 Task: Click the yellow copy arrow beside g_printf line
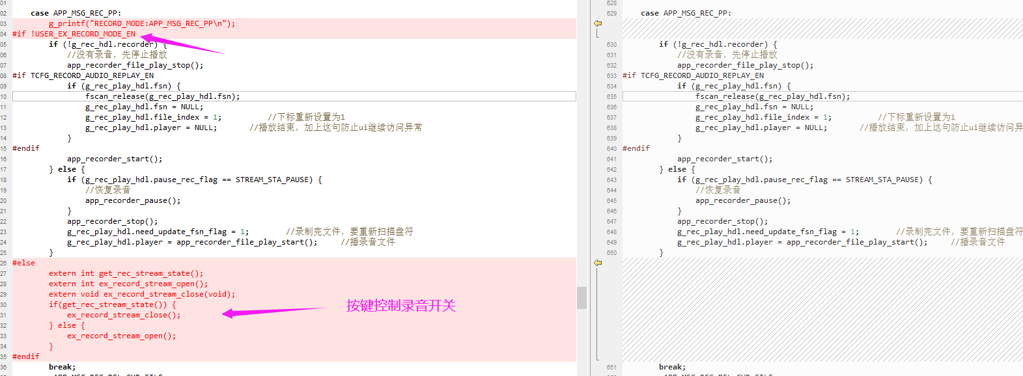[x=598, y=23]
